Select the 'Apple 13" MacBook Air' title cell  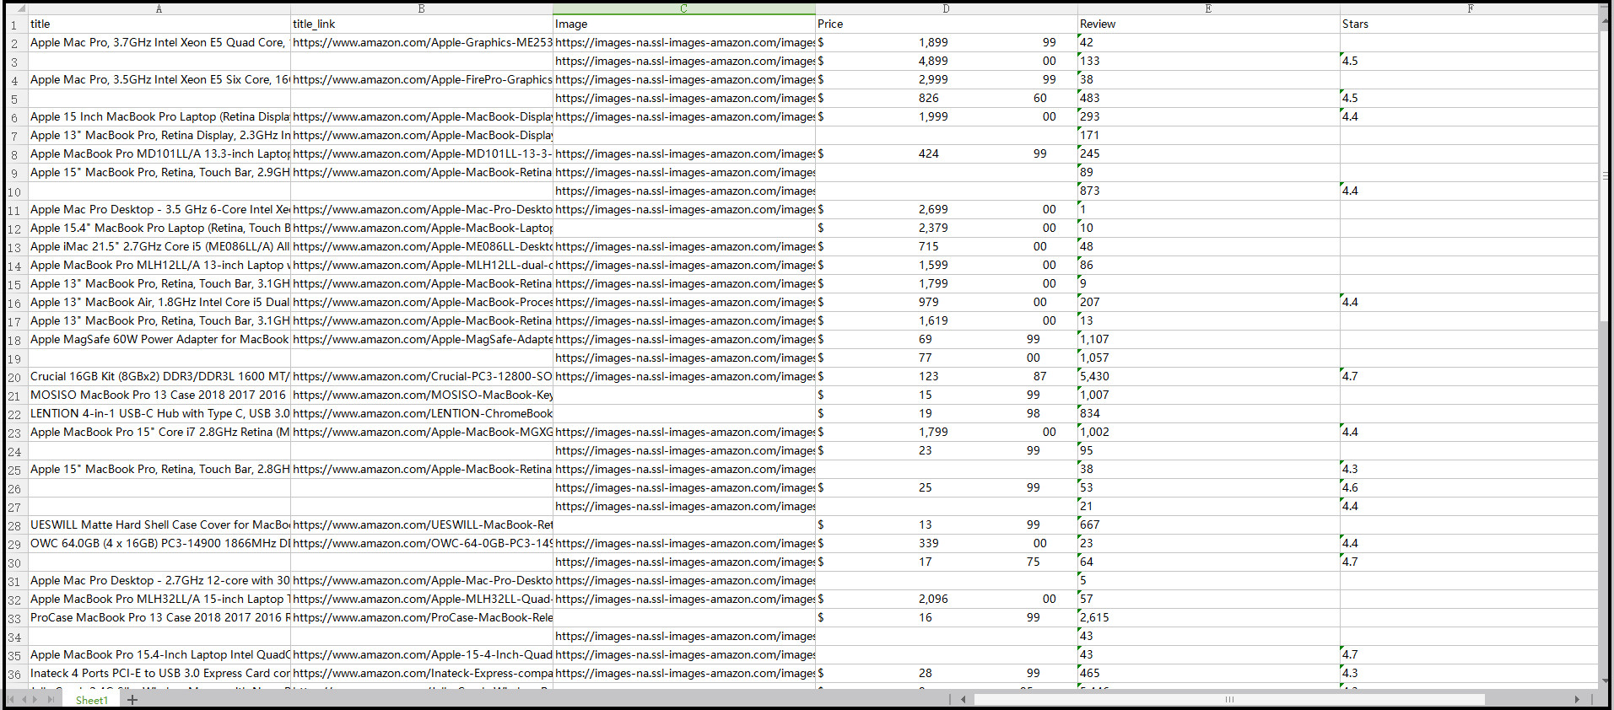(x=159, y=303)
